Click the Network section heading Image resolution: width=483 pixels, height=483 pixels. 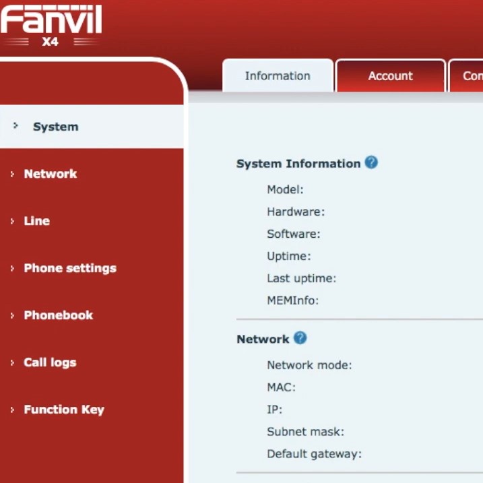click(263, 339)
